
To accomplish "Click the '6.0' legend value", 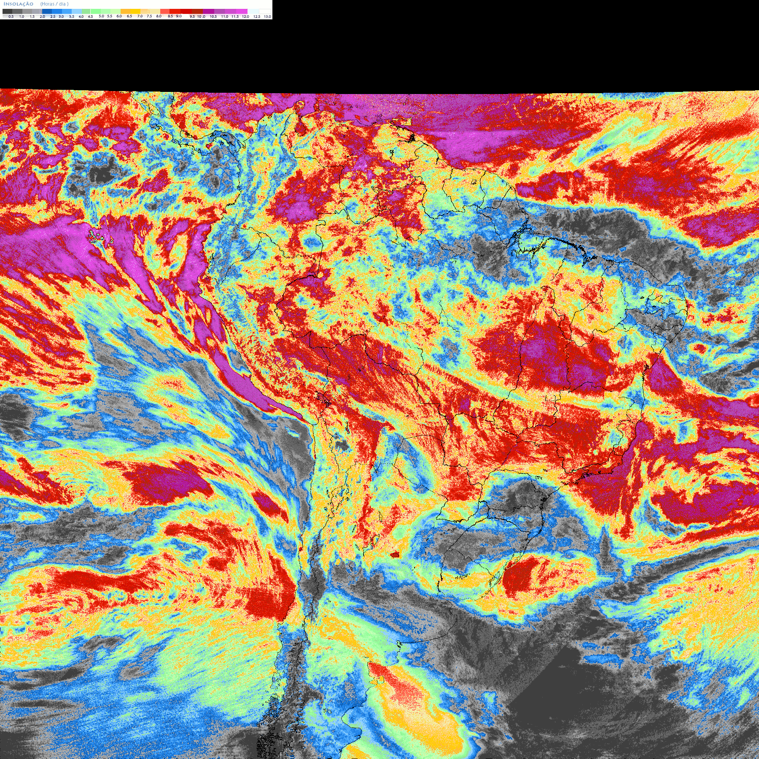I will (119, 16).
